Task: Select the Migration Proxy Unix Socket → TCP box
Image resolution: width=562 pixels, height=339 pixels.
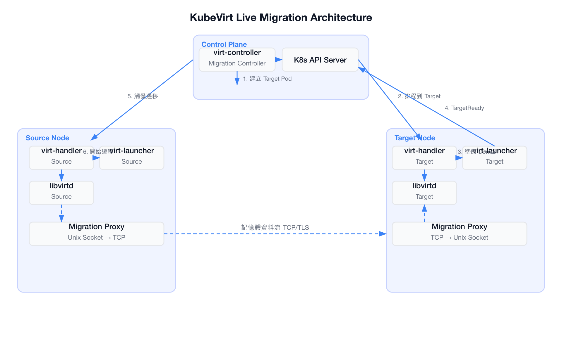Action: [x=97, y=234]
